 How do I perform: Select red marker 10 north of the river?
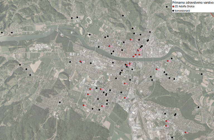[x=109, y=46]
